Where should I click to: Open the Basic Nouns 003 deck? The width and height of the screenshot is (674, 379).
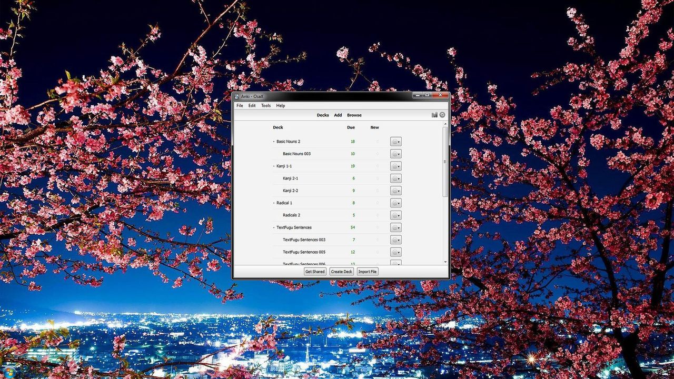click(296, 154)
